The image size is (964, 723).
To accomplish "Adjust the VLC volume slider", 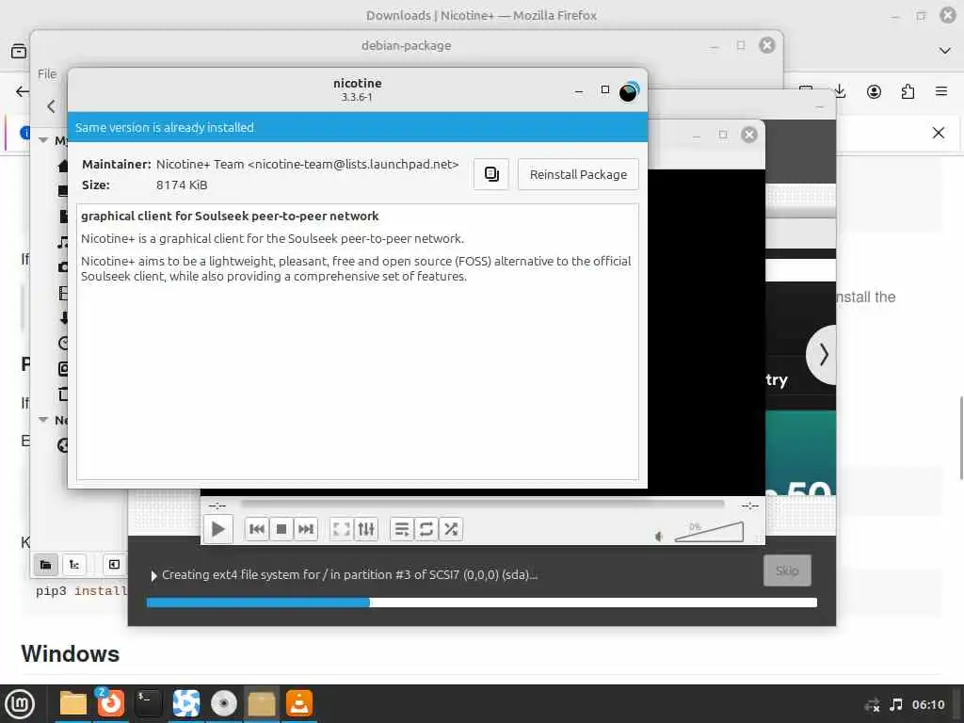I will click(709, 532).
